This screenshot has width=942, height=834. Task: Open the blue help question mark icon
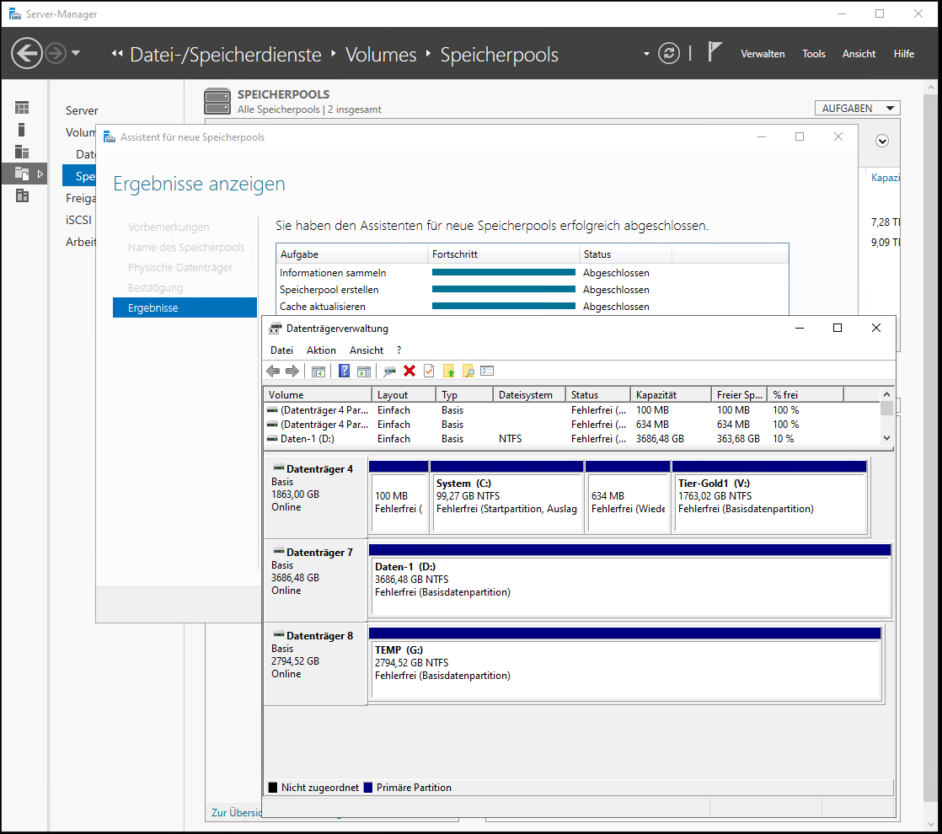click(345, 372)
